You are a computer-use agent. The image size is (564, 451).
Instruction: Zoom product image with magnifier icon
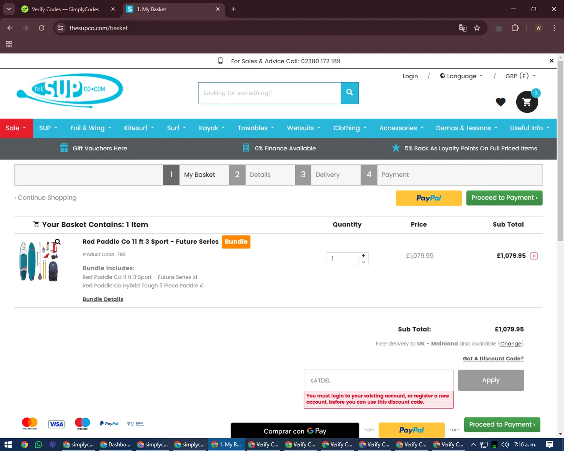coord(58,242)
